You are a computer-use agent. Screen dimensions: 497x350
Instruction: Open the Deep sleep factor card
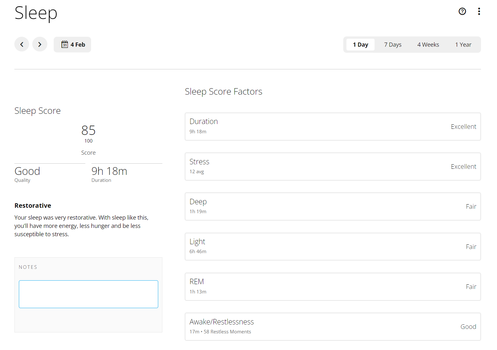click(332, 206)
